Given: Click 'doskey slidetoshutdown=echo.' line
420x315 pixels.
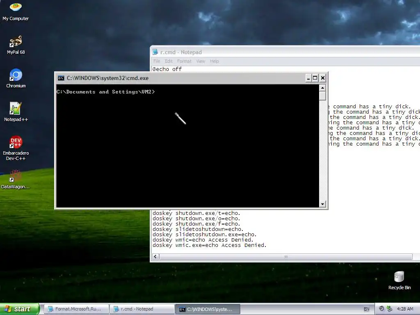Looking at the screenshot, I should point(198,229).
